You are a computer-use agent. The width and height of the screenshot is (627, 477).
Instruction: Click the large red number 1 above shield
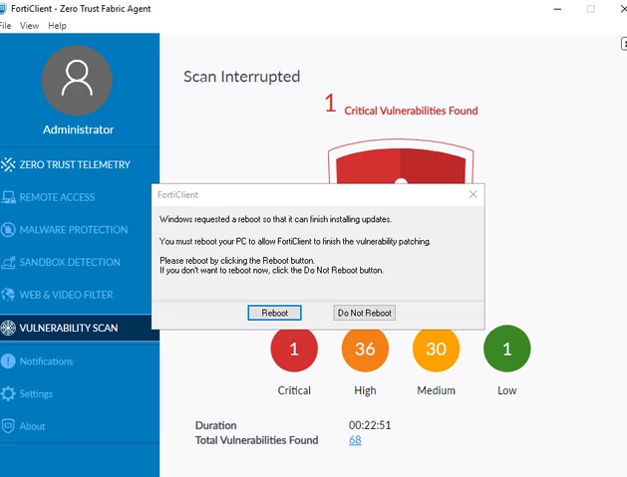[x=330, y=104]
